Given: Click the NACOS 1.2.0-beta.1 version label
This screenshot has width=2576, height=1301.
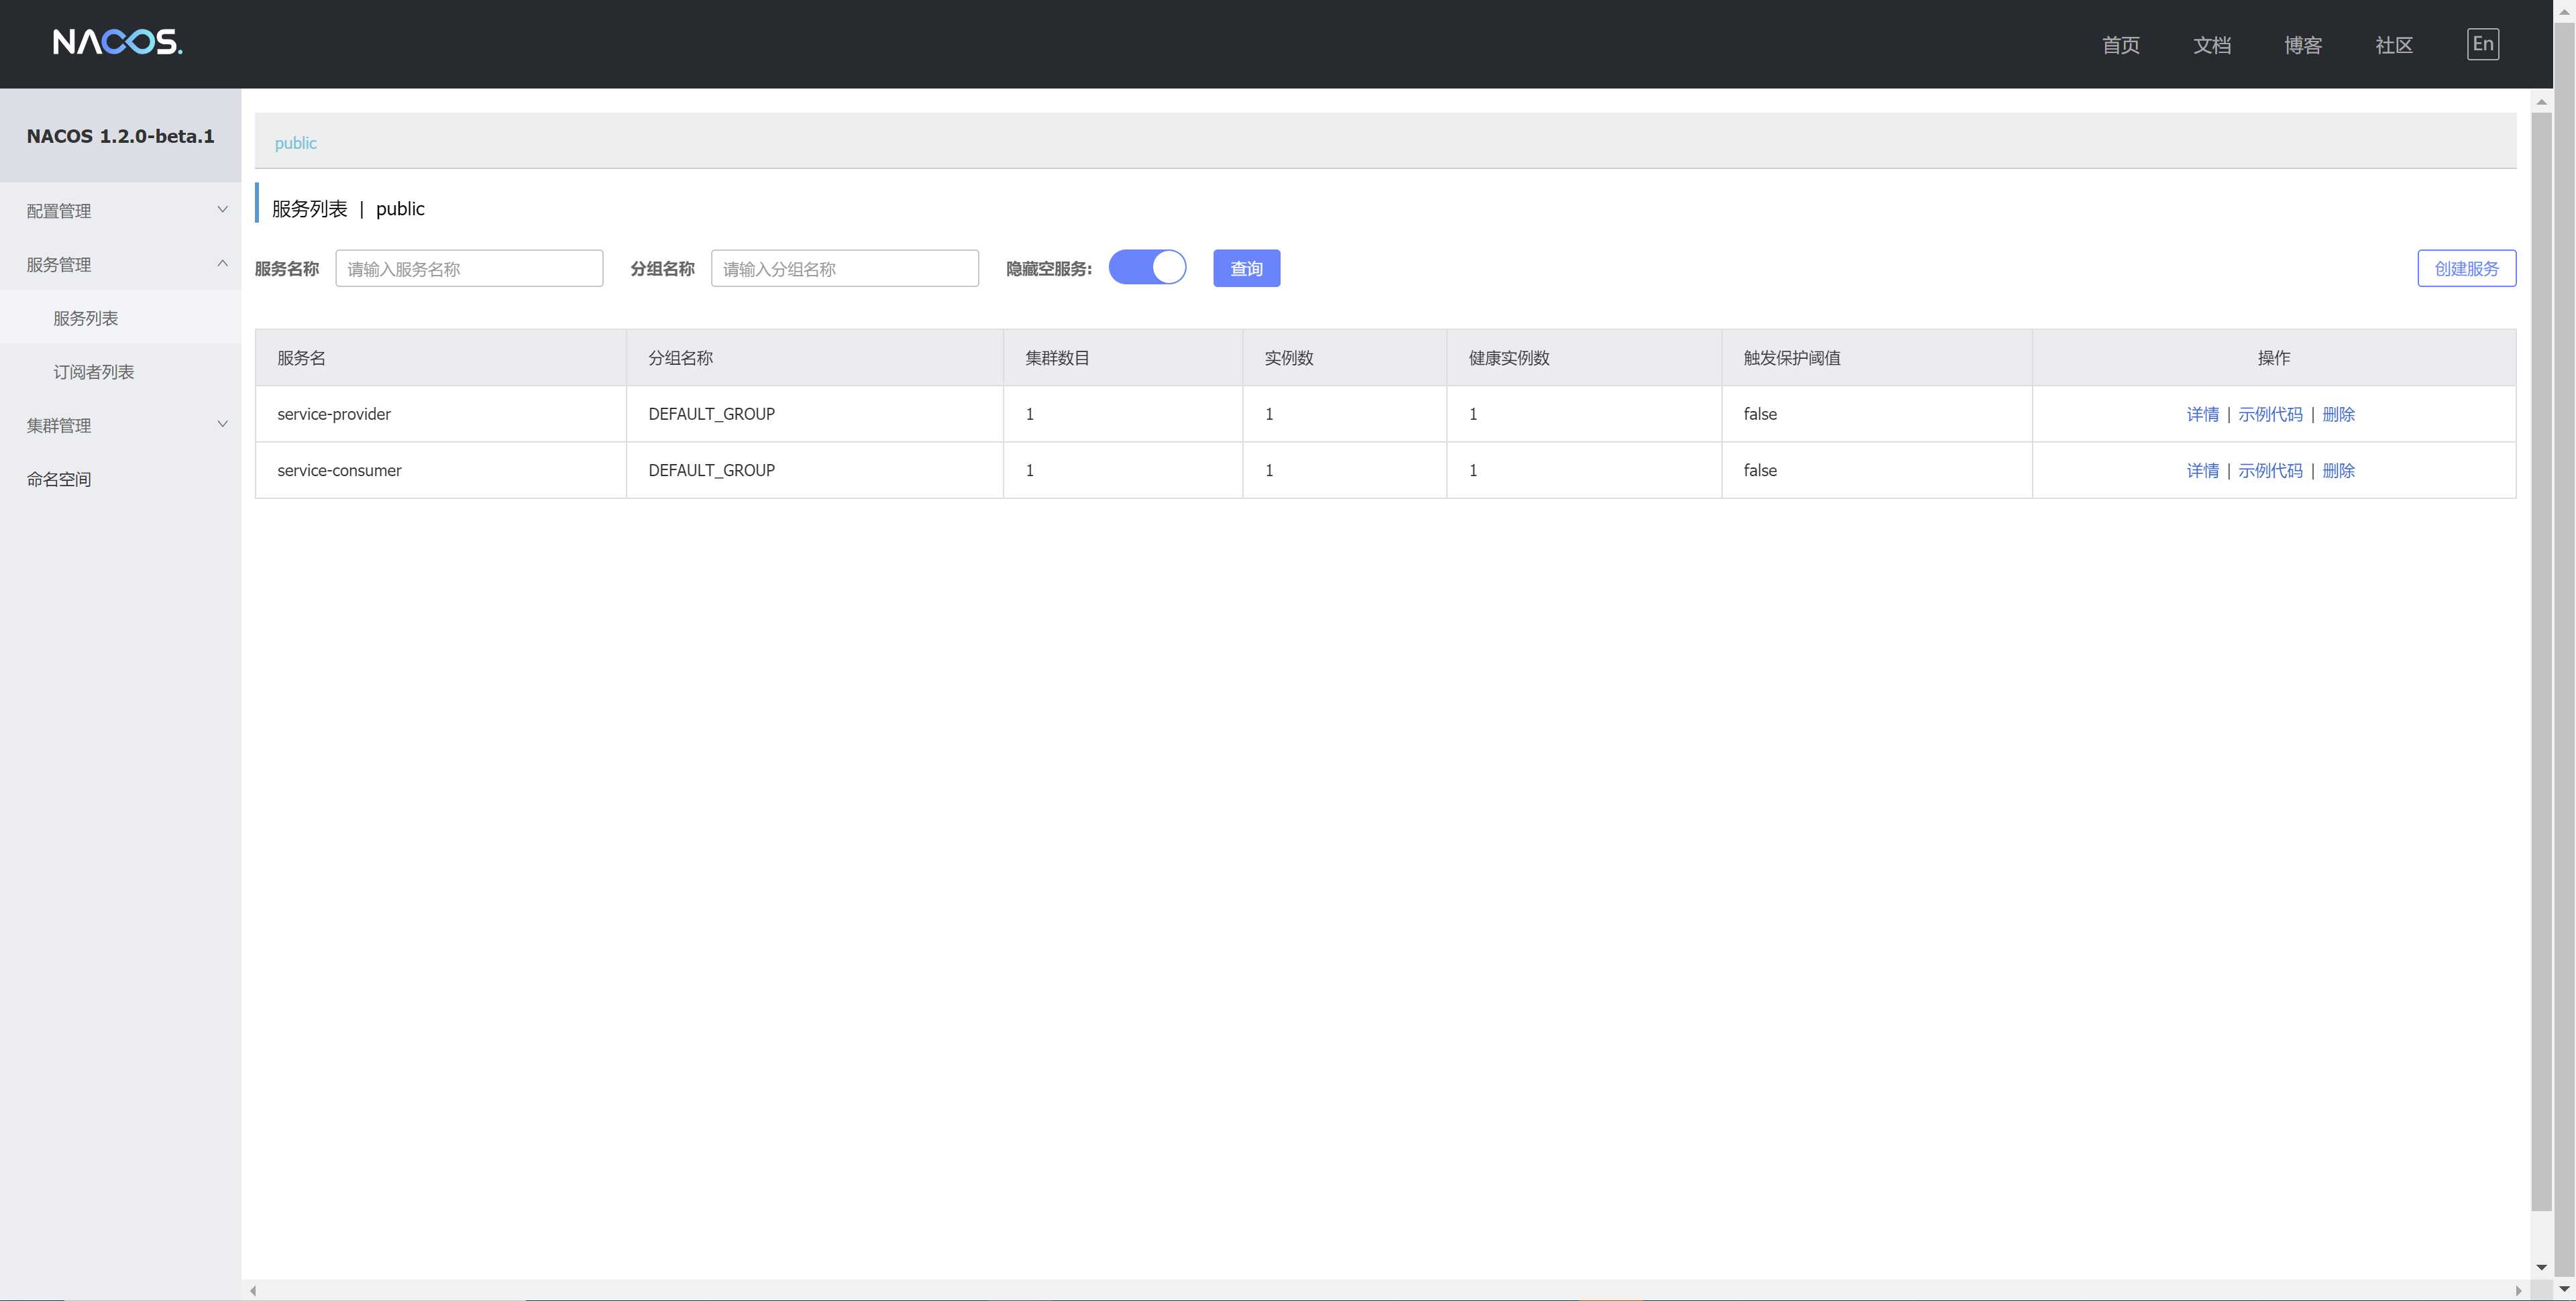Looking at the screenshot, I should 120,136.
